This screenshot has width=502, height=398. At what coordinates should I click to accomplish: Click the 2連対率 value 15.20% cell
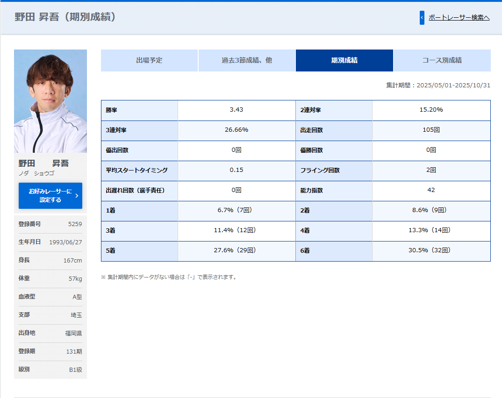(x=431, y=110)
